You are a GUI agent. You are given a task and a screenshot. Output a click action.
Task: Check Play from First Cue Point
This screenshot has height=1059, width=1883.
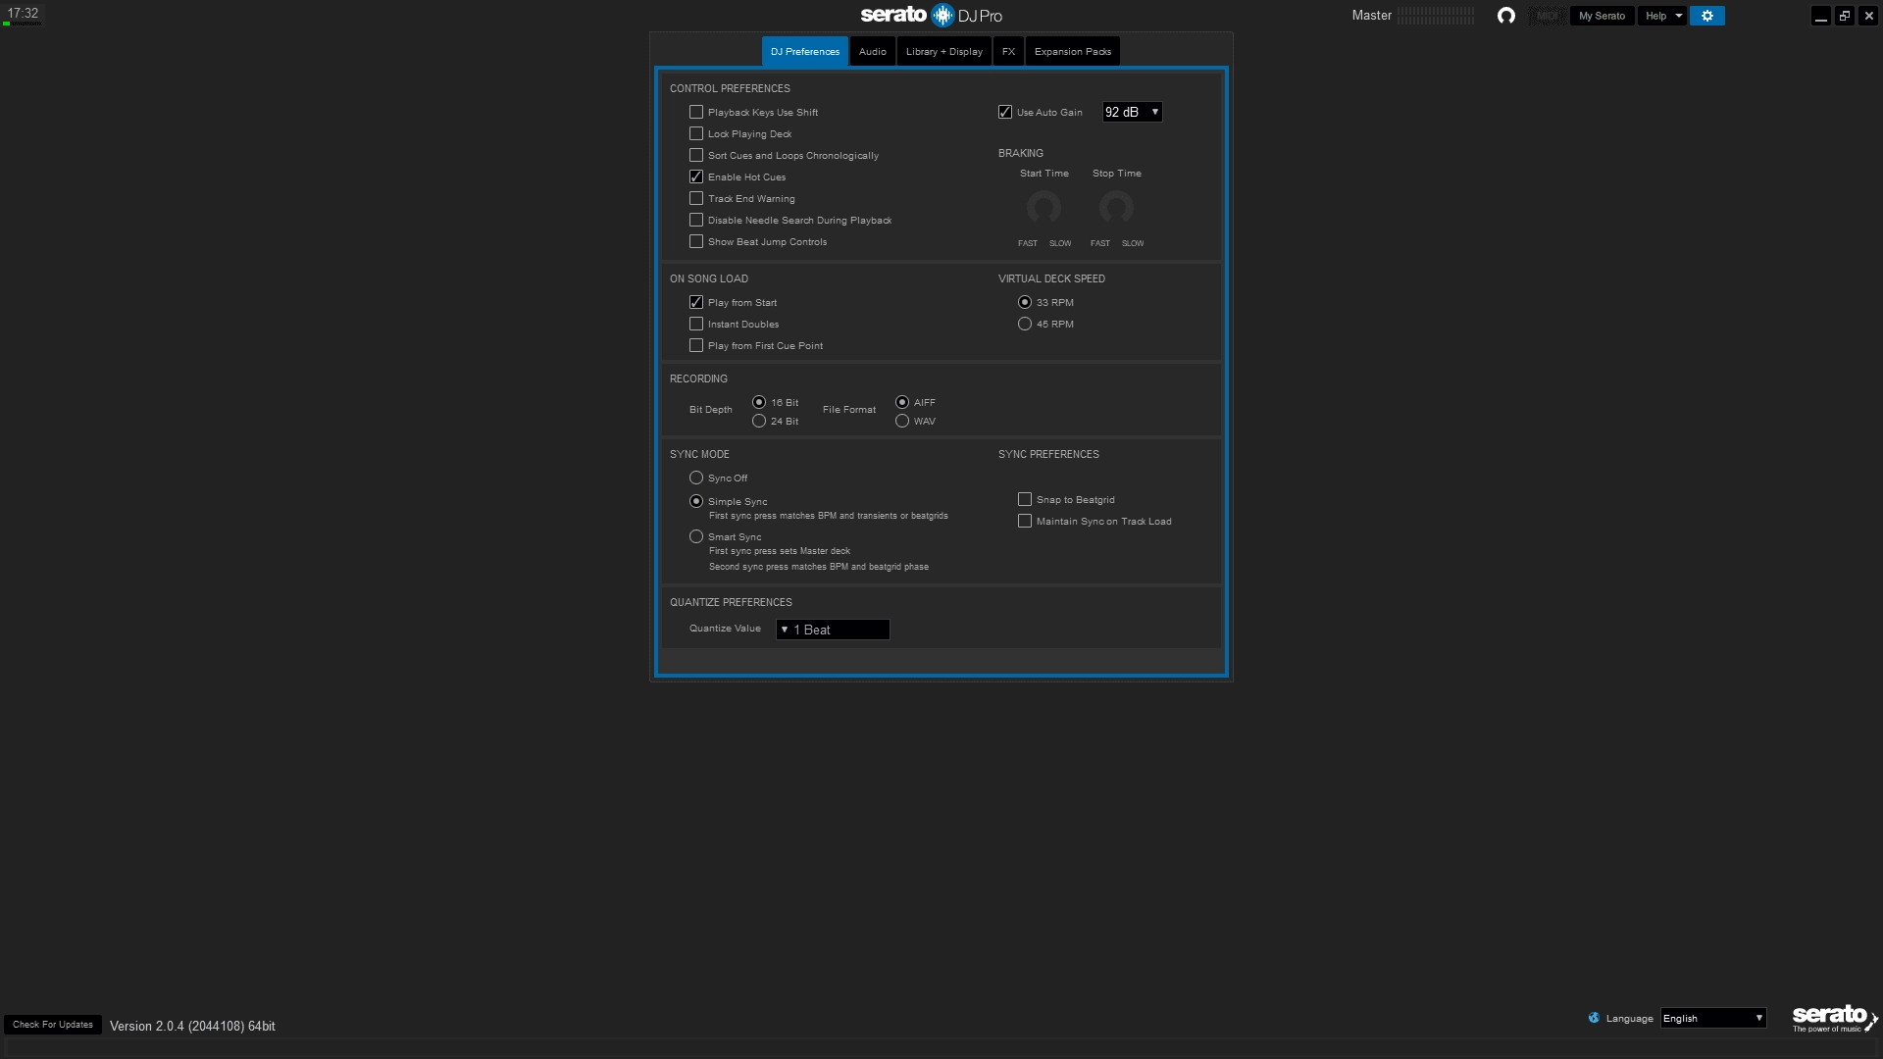(x=696, y=346)
